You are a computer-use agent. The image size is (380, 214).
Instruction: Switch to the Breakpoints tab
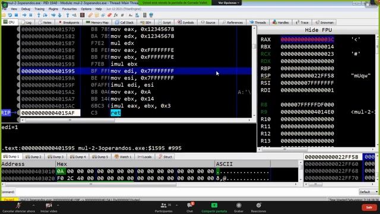69,23
